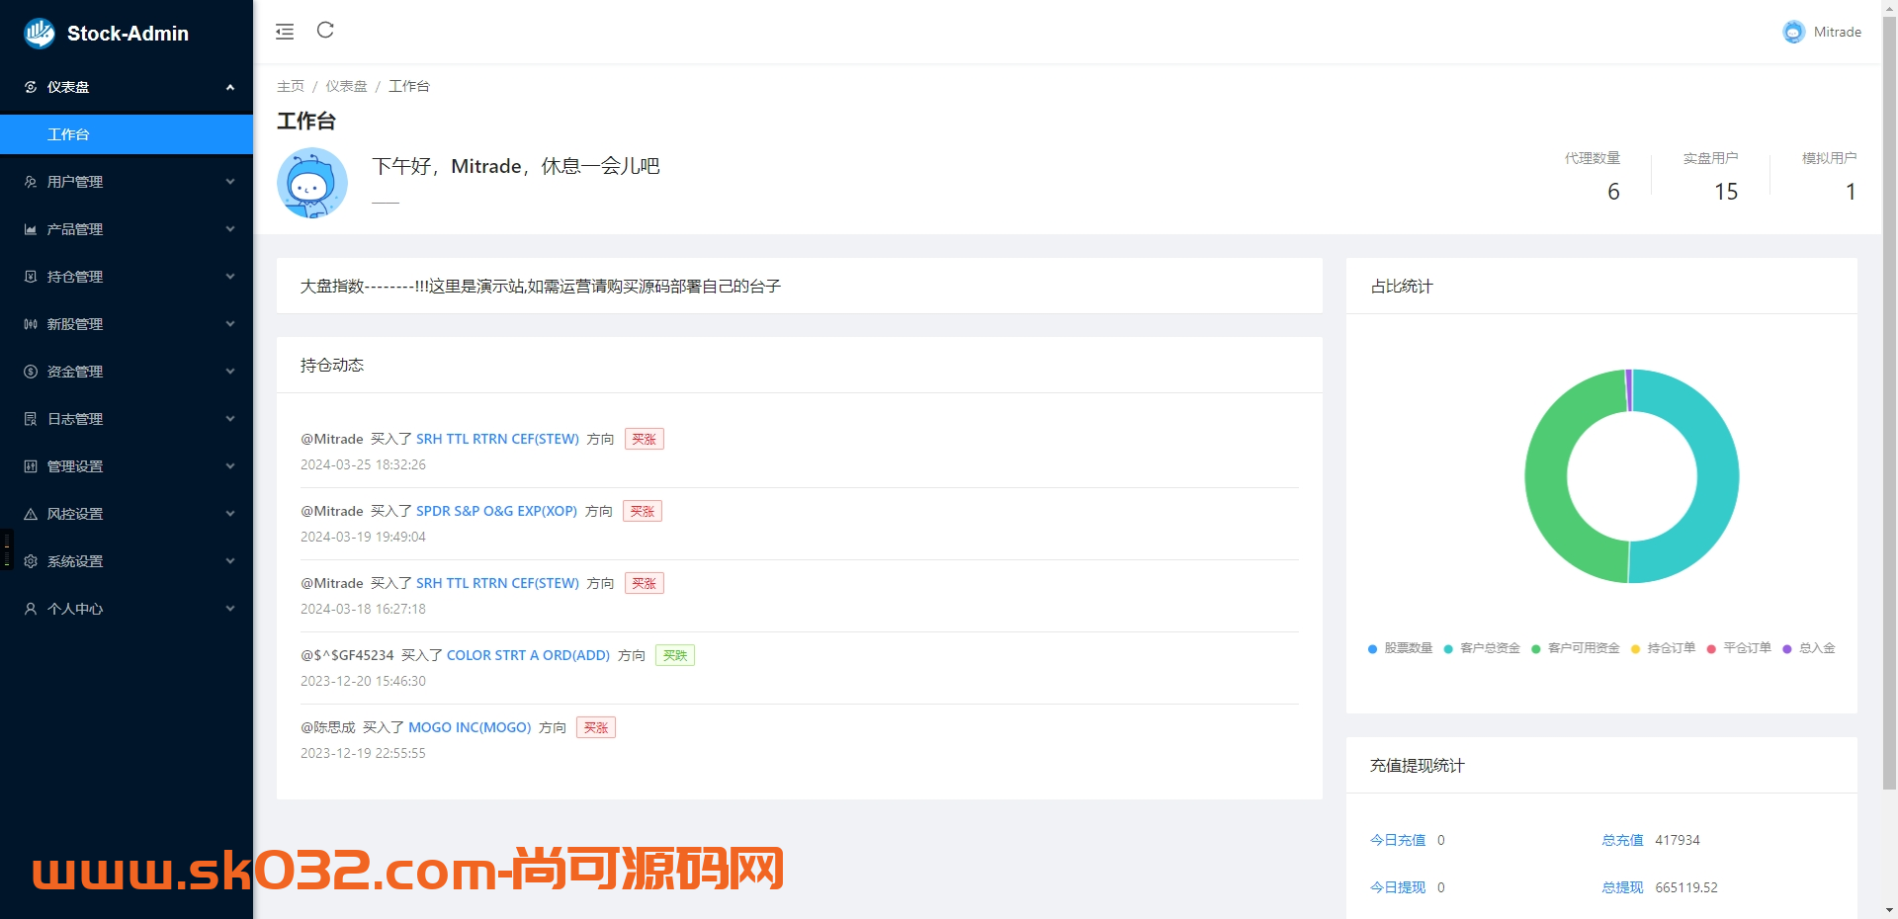
Task: Click the 买跌 tag on COLOR STRT row
Action: (675, 655)
